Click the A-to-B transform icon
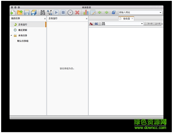This screenshot has width=173, height=133. point(49,12)
